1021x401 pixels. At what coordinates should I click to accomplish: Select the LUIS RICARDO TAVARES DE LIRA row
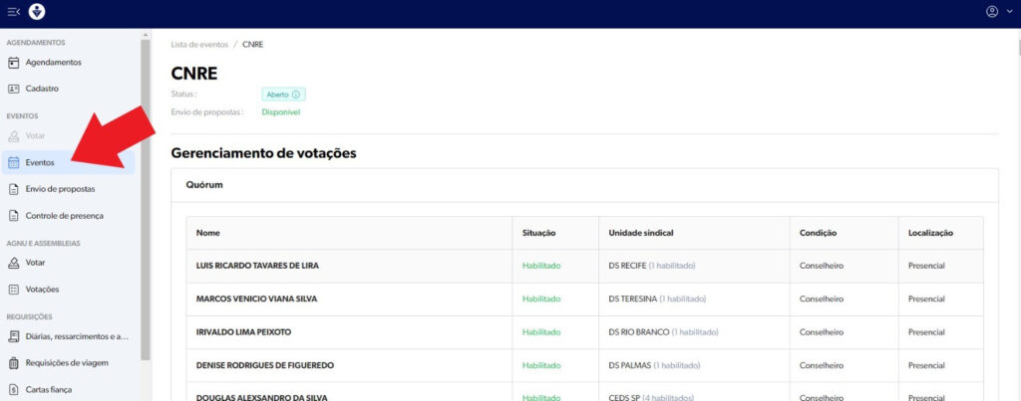click(x=257, y=266)
